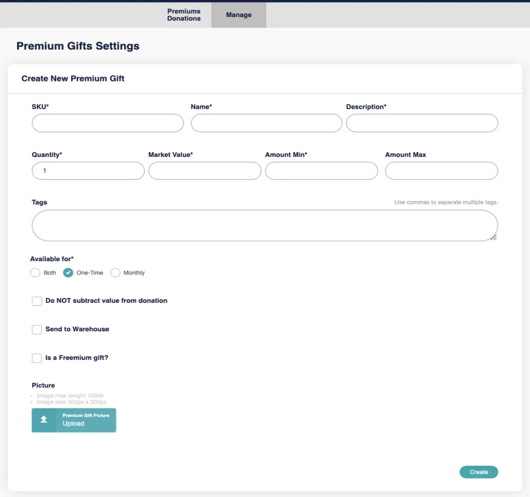Select the One-Time radio option

68,273
